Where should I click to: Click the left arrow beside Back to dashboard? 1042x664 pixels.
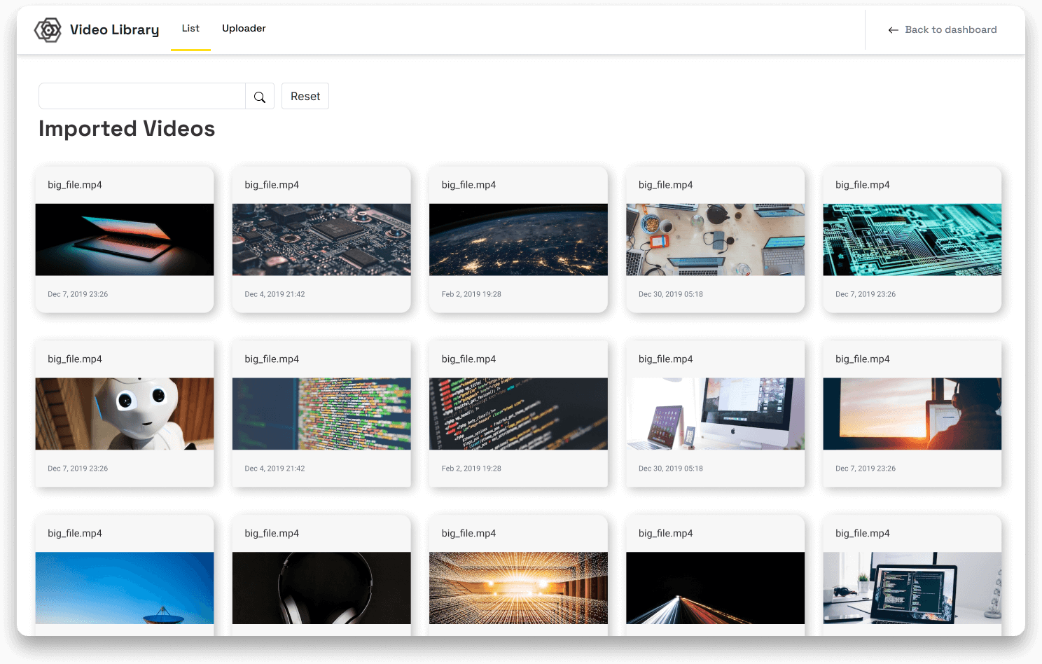(x=893, y=29)
